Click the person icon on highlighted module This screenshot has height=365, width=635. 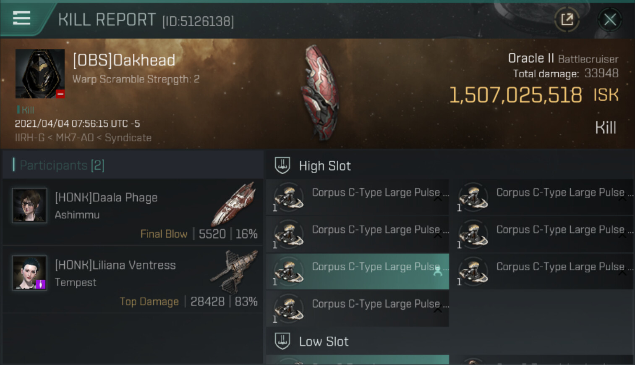point(437,272)
